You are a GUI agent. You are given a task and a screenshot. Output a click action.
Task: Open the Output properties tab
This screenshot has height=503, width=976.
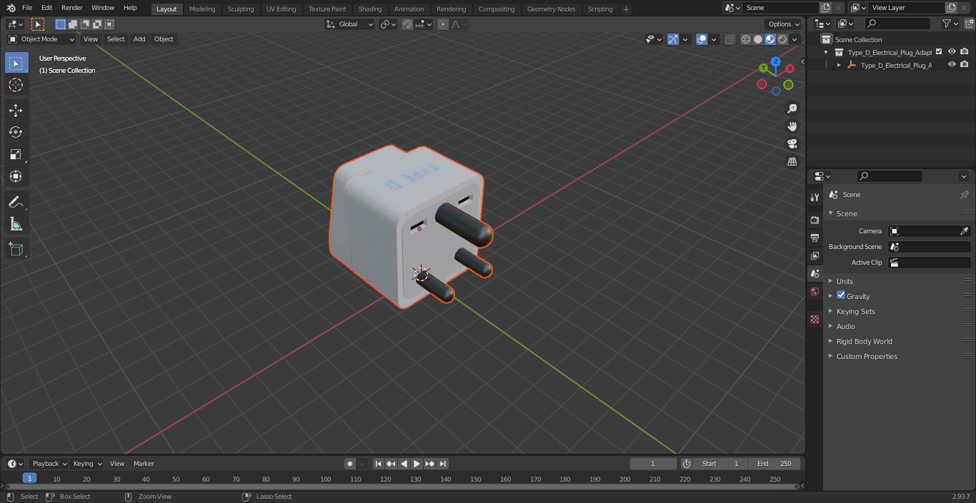point(815,238)
